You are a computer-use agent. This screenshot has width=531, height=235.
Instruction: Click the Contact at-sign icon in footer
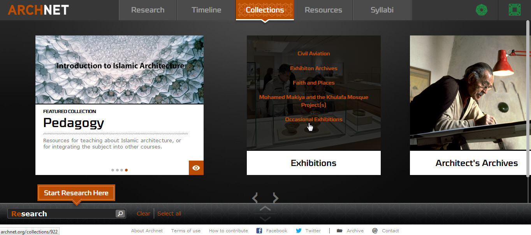(x=375, y=231)
